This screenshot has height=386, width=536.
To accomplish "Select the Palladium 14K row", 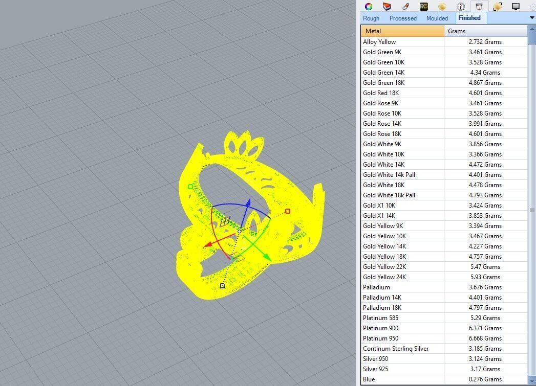I will tap(444, 298).
